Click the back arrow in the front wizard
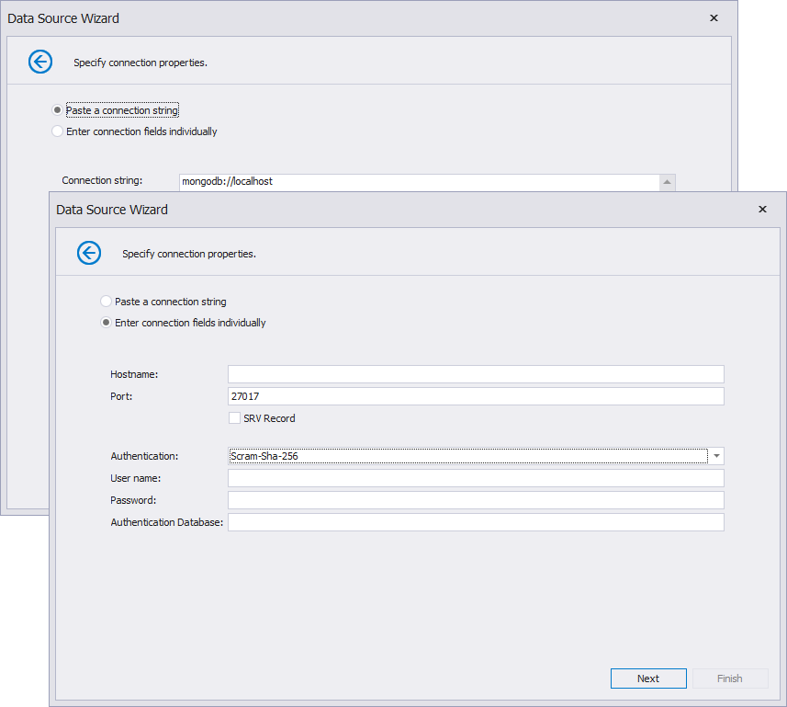Viewport: 787px width, 707px height. pos(89,253)
